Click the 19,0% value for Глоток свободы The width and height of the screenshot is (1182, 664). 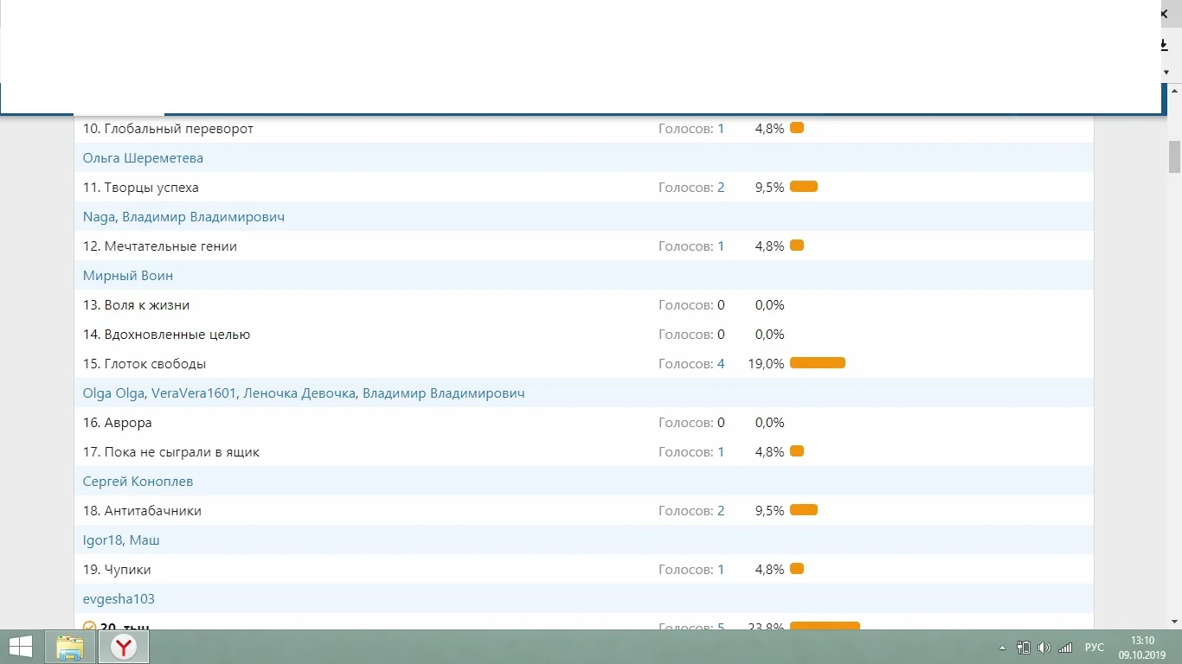(766, 364)
